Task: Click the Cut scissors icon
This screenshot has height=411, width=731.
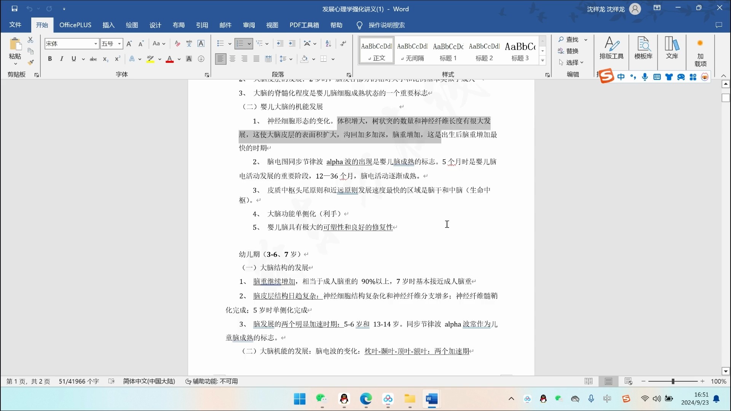Action: [x=30, y=40]
